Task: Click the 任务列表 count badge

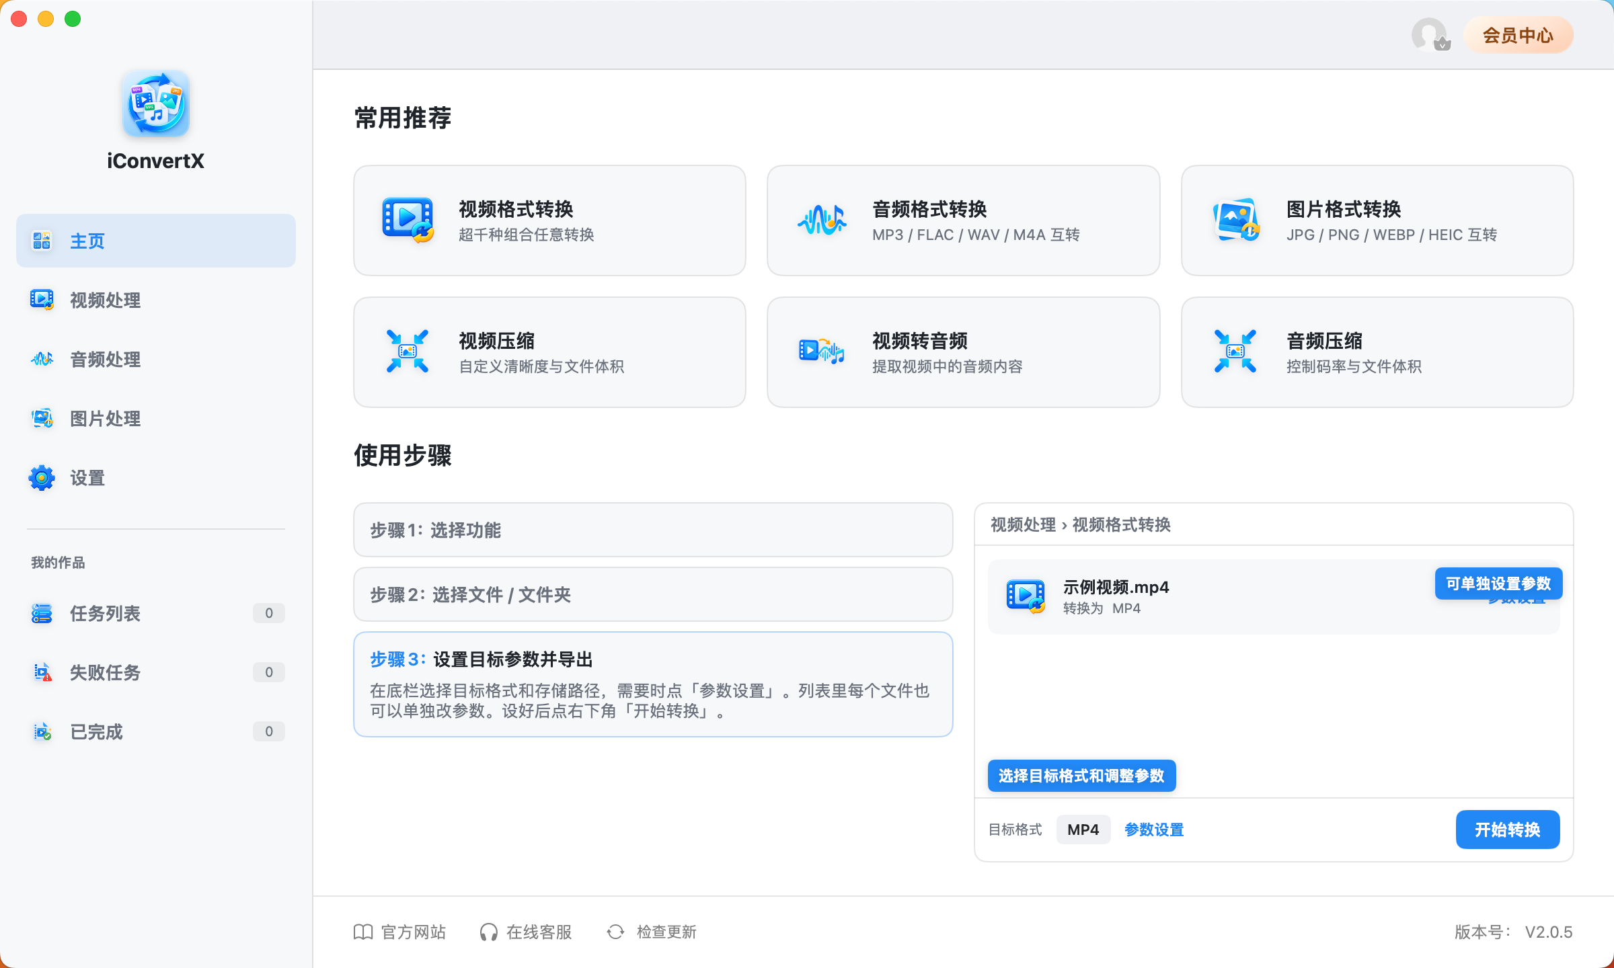Action: pos(269,613)
